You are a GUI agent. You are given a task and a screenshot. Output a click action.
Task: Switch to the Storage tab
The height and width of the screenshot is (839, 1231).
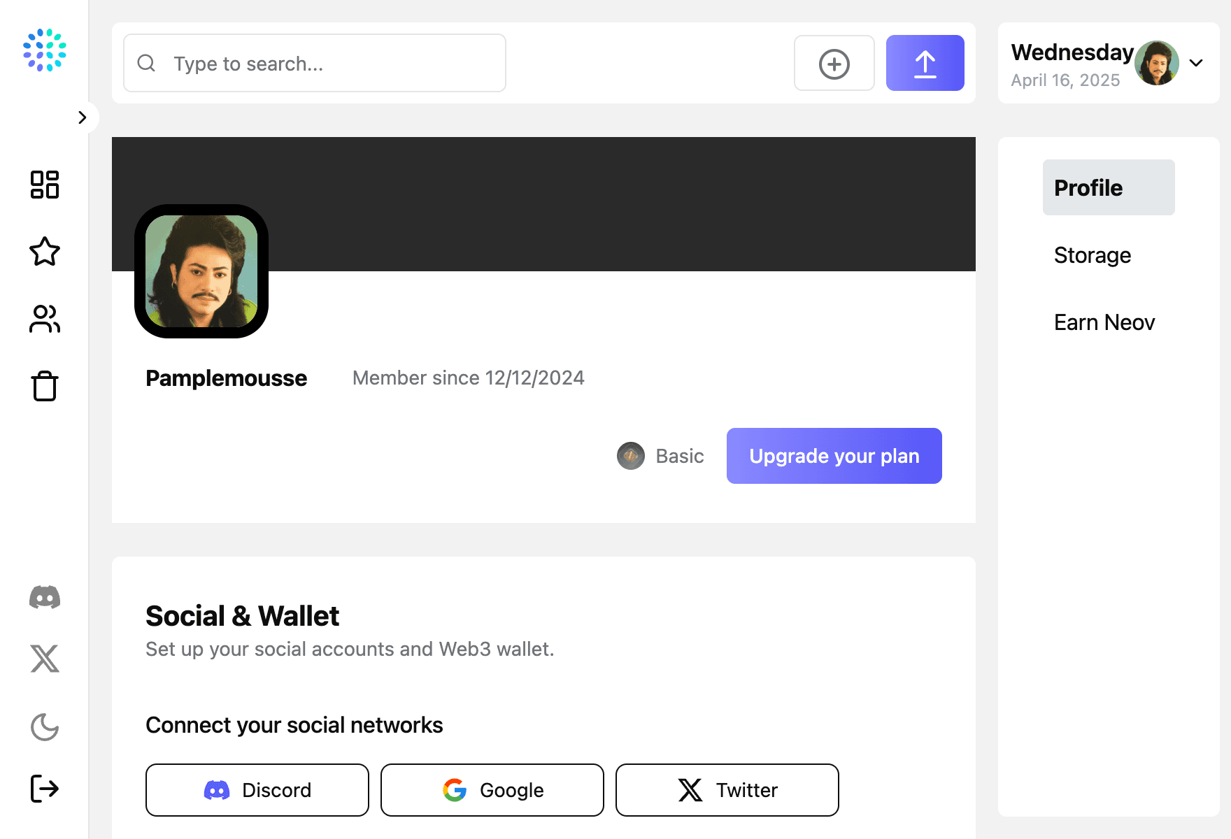pyautogui.click(x=1092, y=255)
